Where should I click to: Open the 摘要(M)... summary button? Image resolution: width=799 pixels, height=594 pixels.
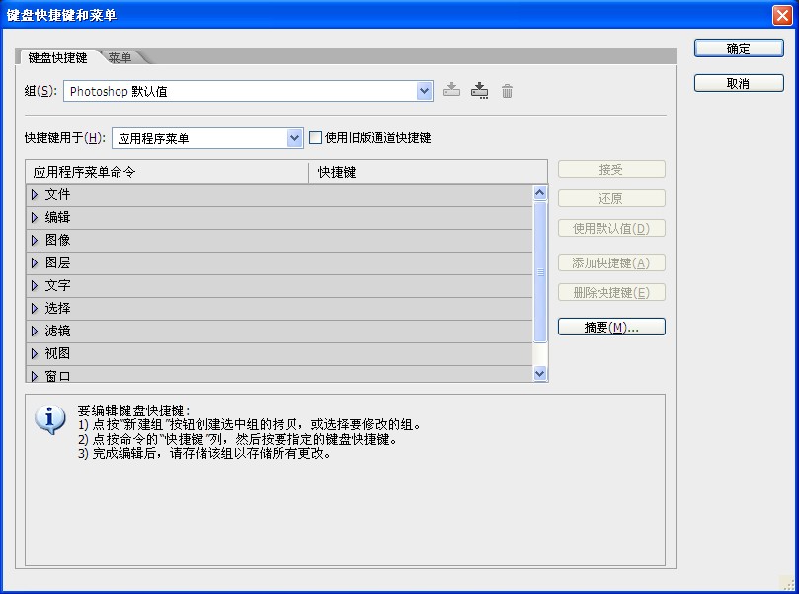coord(611,327)
